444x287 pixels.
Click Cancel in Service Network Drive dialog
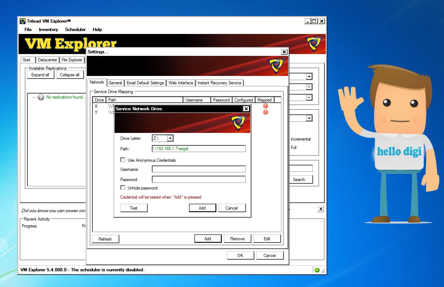(232, 208)
